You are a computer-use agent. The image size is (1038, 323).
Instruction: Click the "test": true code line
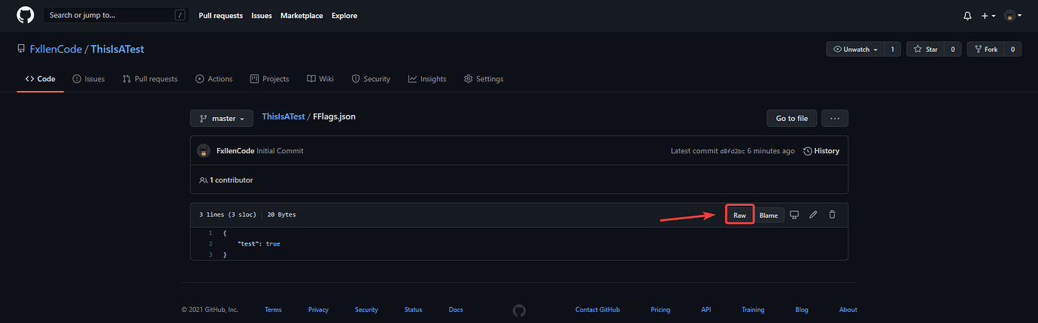tap(258, 244)
